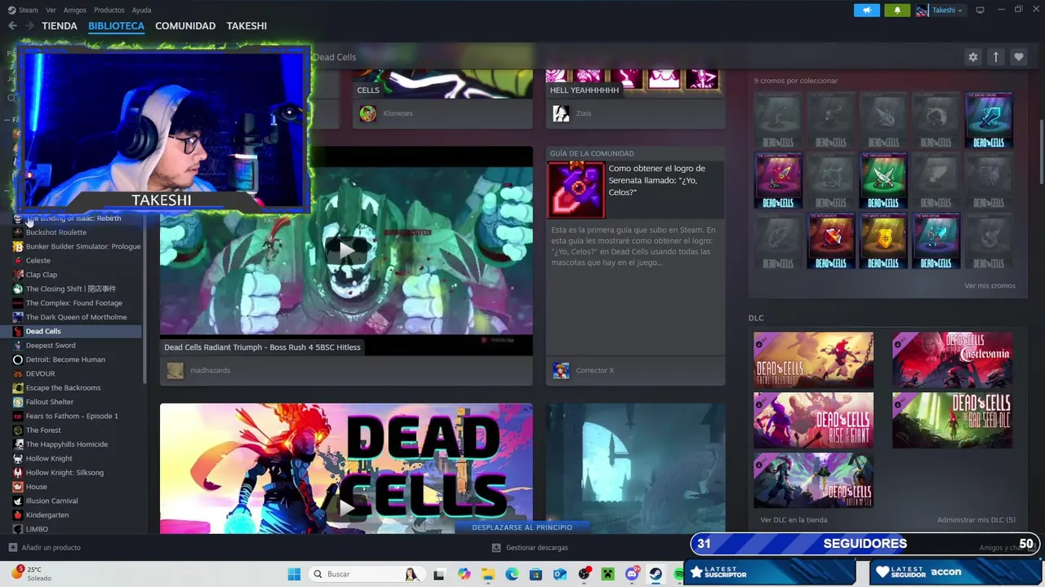1045x587 pixels.
Task: Expand the Takeshi account dropdown
Action: click(x=940, y=10)
